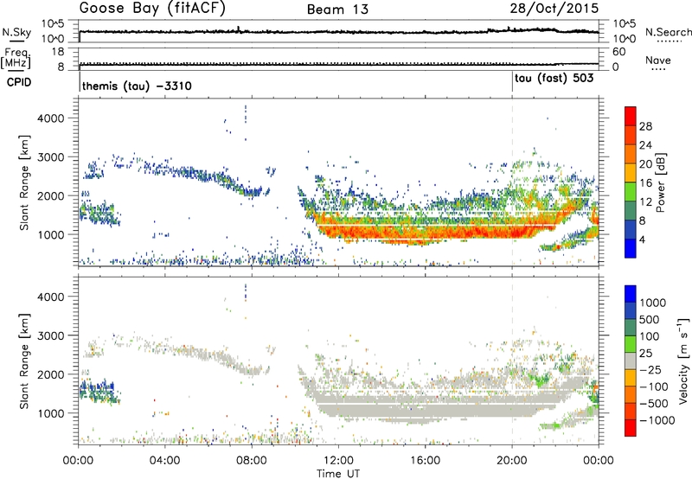Click the 'CPID' row label
Image resolution: width=692 pixels, height=479 pixels.
pyautogui.click(x=19, y=82)
